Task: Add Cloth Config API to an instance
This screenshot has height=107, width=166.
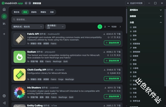Action: pos(112,79)
